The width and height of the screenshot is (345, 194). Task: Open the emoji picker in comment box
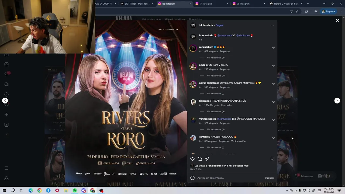tap(192, 178)
